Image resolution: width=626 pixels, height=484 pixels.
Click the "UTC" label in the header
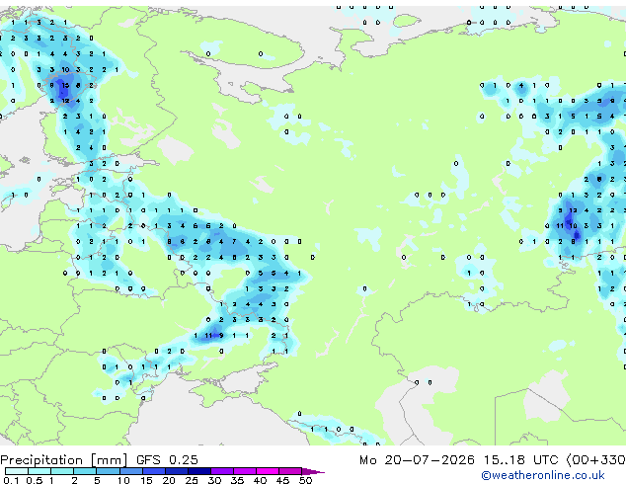(x=546, y=460)
